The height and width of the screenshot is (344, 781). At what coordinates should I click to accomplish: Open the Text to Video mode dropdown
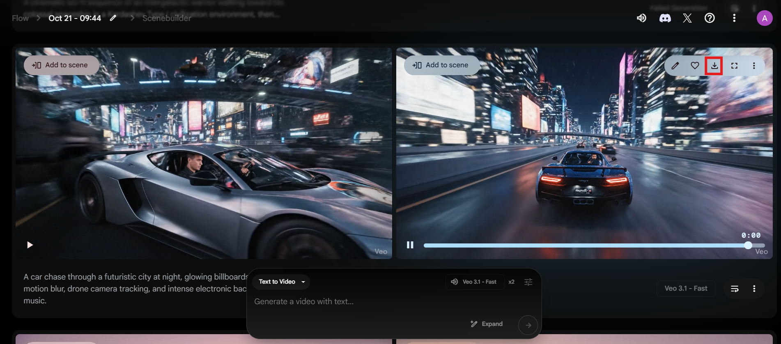[281, 282]
